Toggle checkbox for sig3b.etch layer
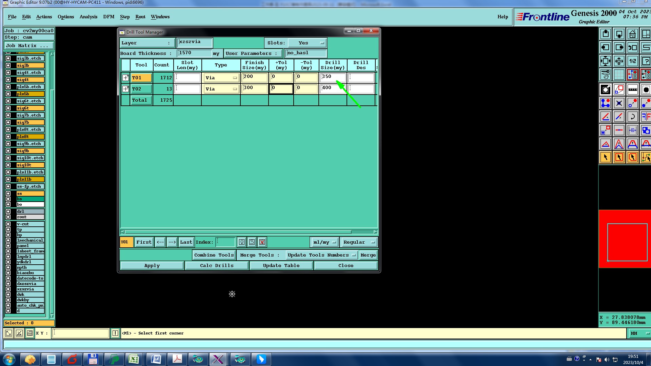Viewport: 651px width, 366px height. [8, 58]
